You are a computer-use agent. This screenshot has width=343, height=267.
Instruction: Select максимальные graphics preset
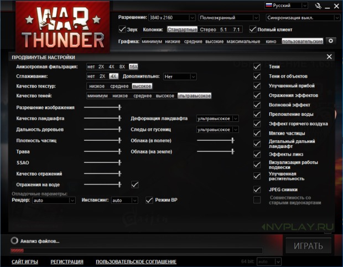tap(243, 42)
